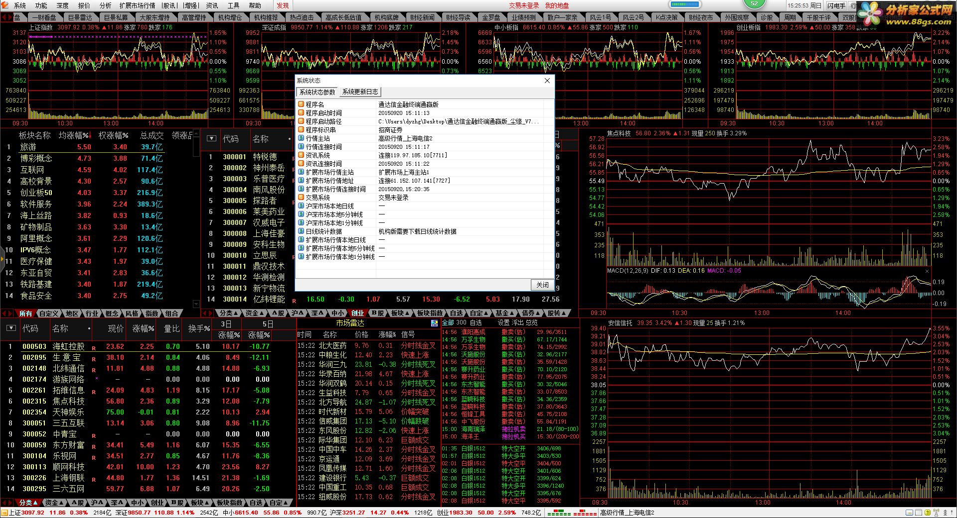
Task: Click the market radar settings icon
Action: click(434, 323)
